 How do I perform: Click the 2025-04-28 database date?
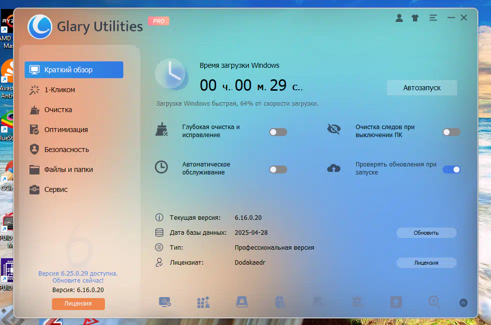pyautogui.click(x=251, y=233)
